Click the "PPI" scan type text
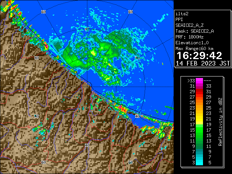 click(179, 20)
